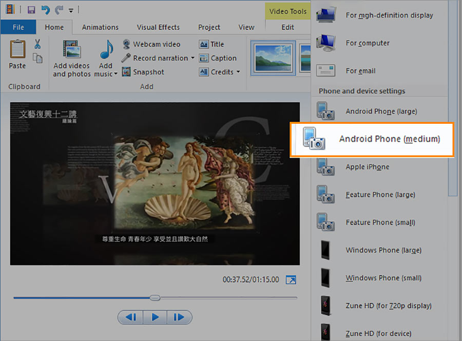The image size is (462, 341).
Task: Expand the Add music dropdown arrow
Action: pyautogui.click(x=115, y=73)
